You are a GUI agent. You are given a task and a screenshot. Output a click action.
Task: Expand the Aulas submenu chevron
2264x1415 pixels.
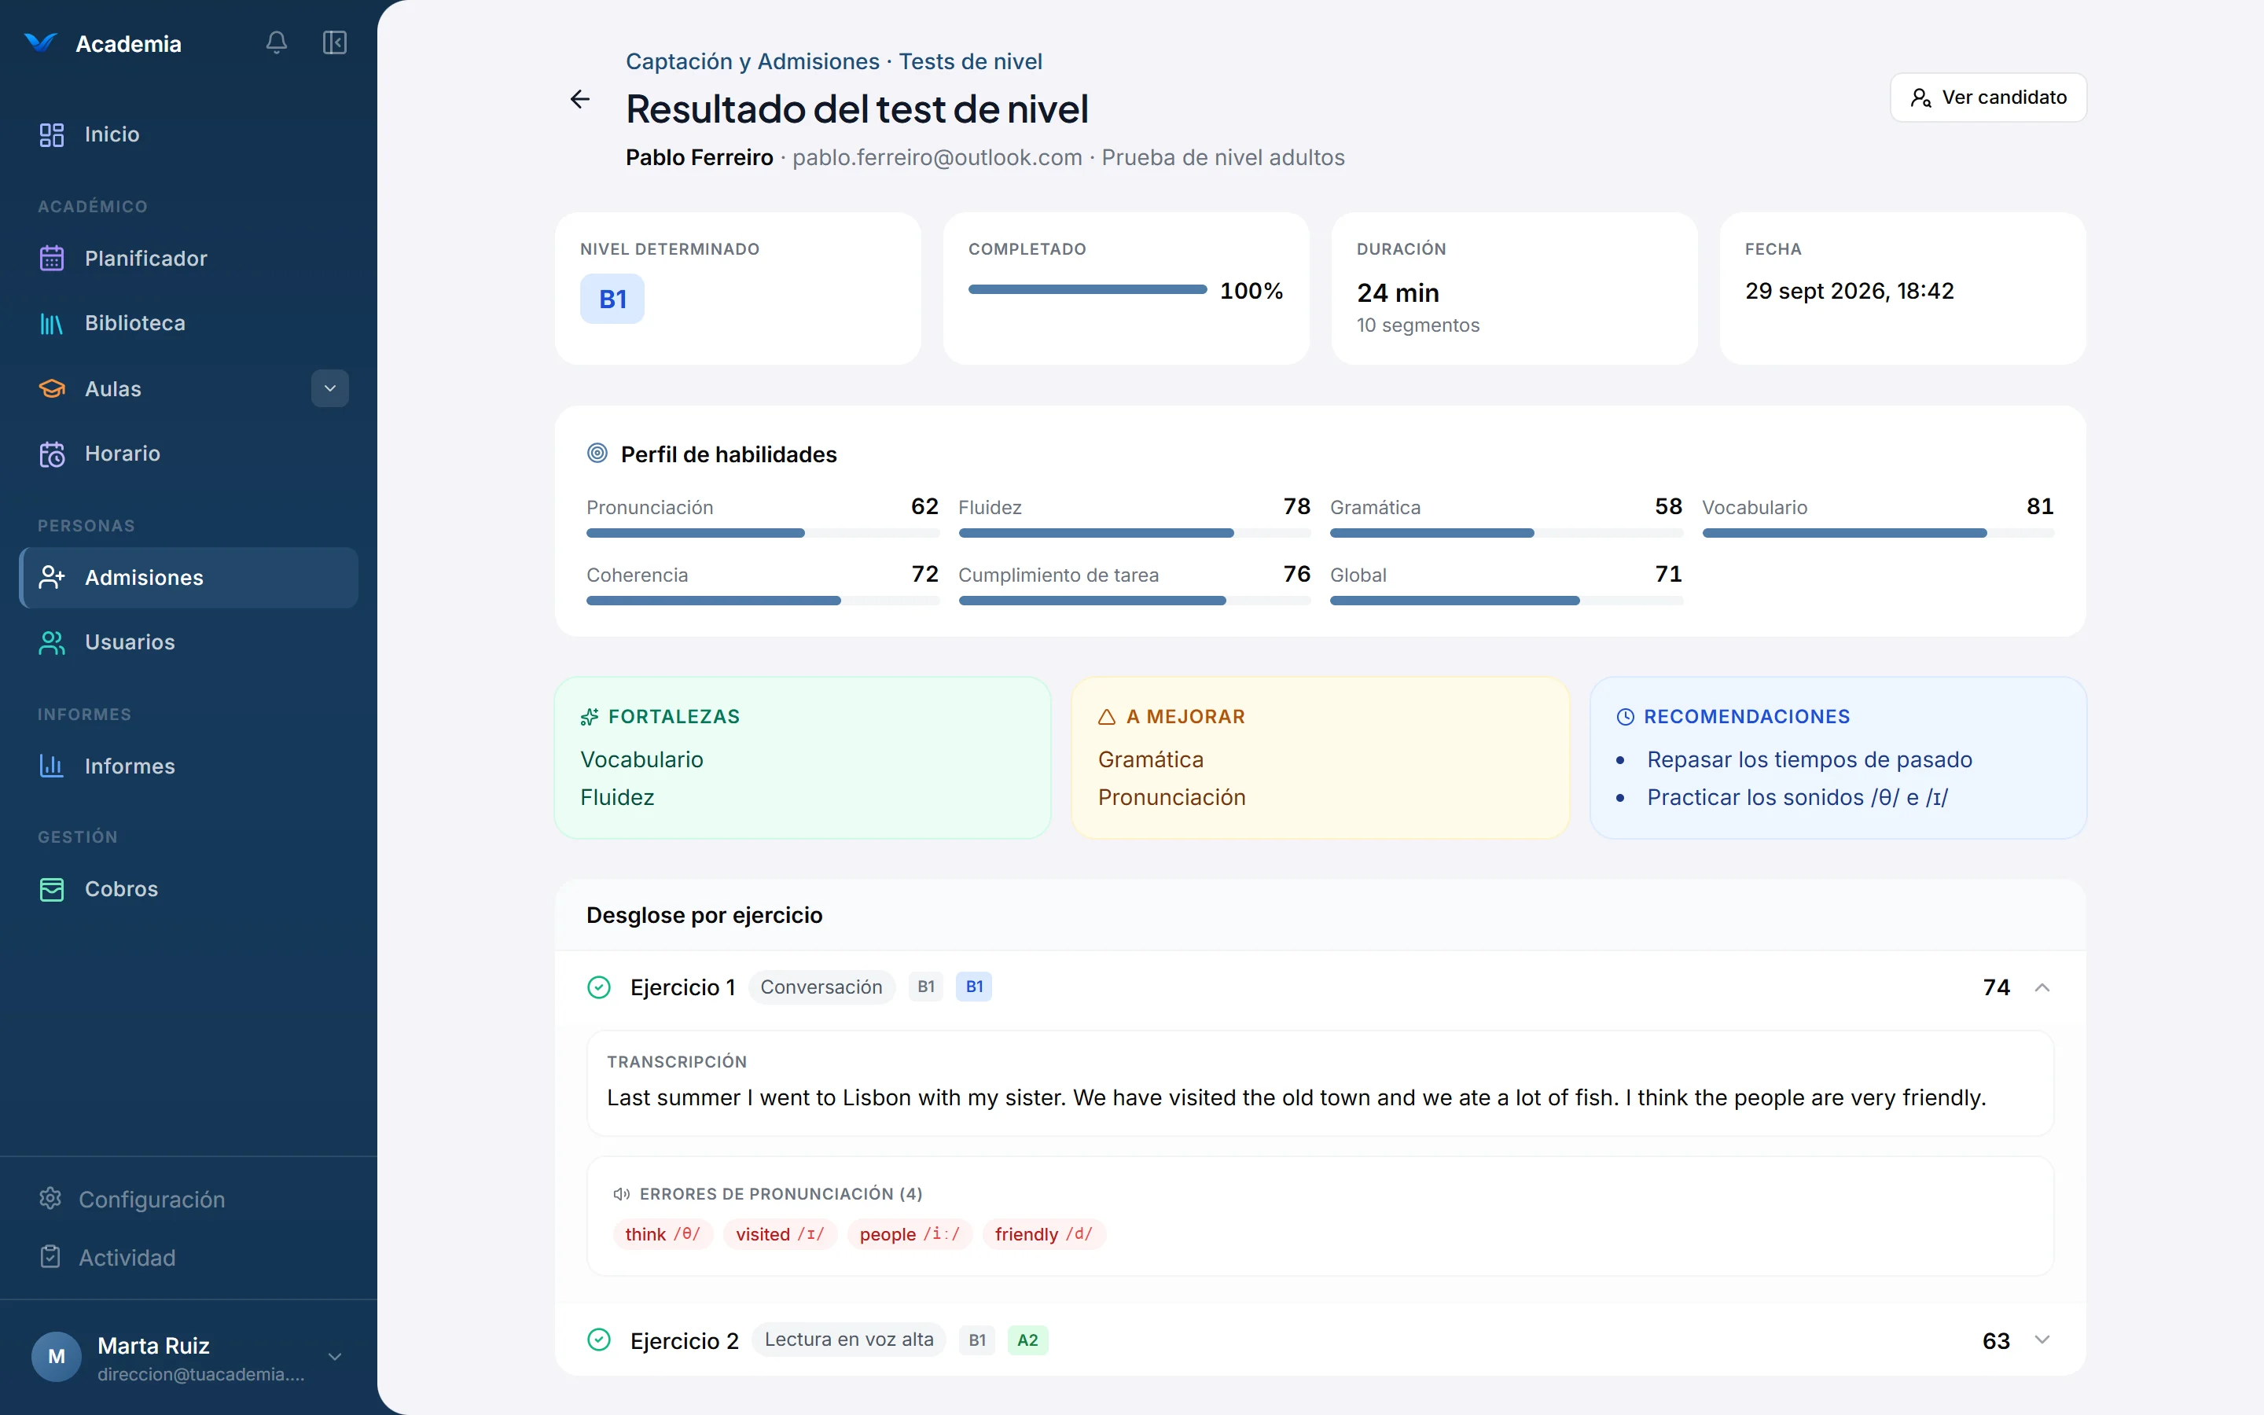[330, 388]
